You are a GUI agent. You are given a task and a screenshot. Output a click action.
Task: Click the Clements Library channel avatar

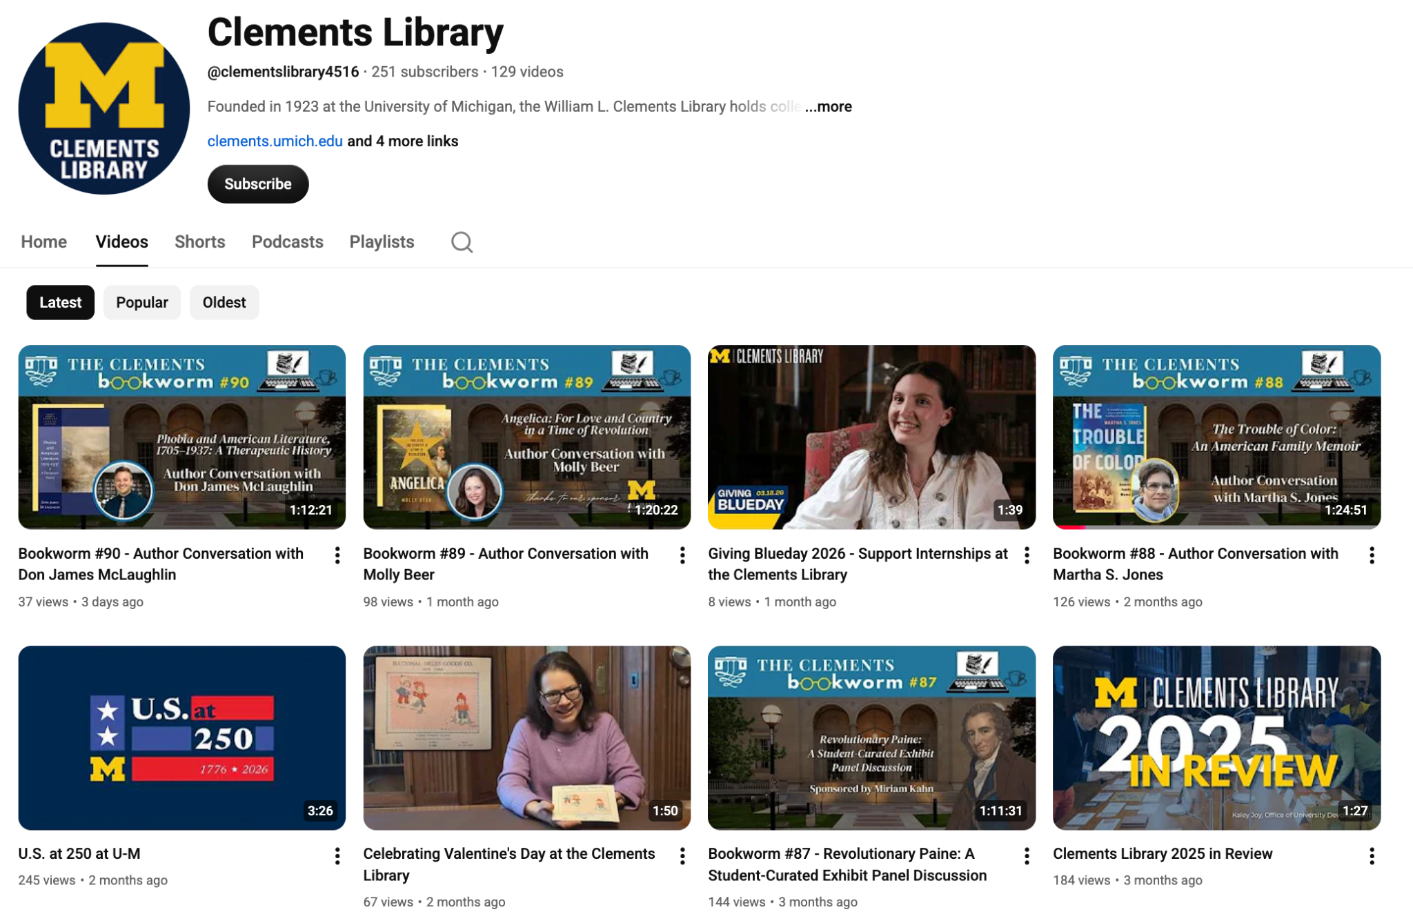104,108
